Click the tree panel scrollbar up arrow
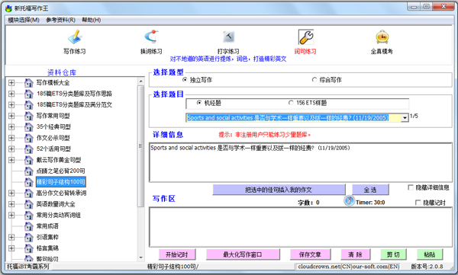458x275 pixels. click(140, 81)
